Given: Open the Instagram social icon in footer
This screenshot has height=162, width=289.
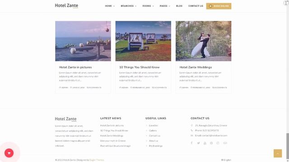Looking at the screenshot, I should [218, 143].
